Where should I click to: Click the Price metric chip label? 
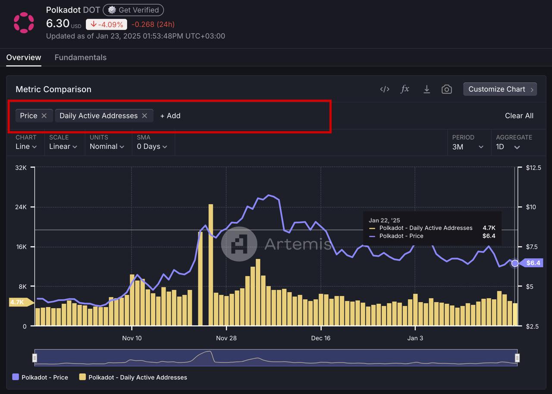[28, 116]
